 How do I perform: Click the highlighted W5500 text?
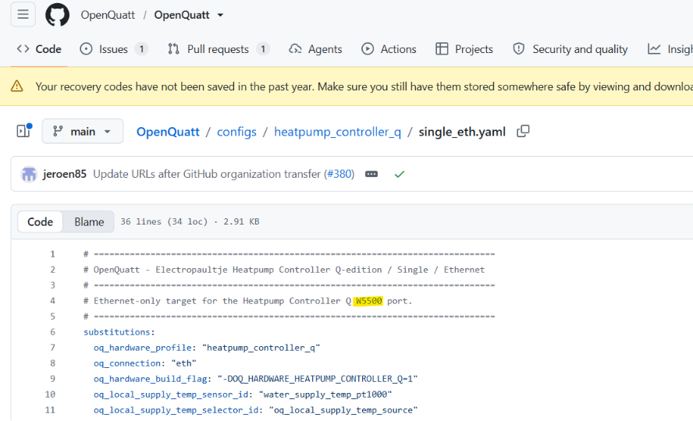point(368,301)
